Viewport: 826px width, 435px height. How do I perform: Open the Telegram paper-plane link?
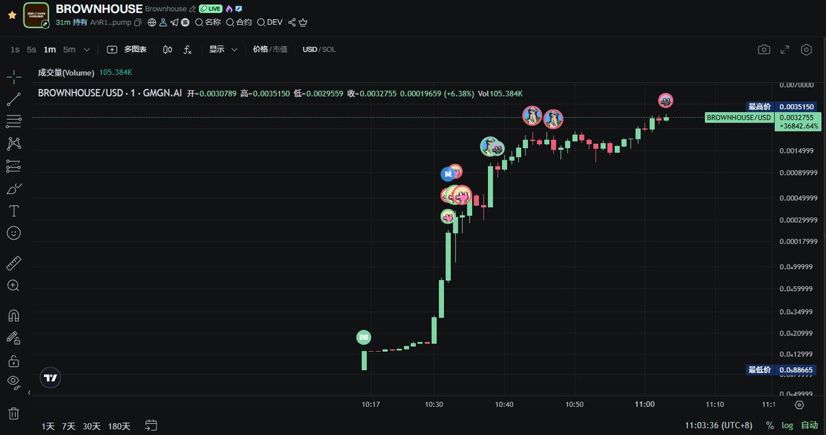pos(174,23)
